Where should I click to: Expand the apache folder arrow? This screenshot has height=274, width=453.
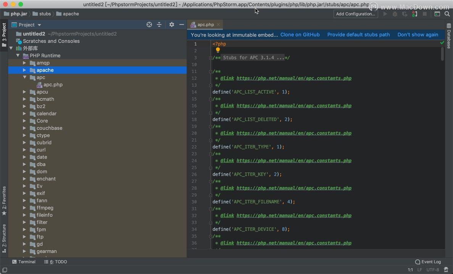coord(24,70)
